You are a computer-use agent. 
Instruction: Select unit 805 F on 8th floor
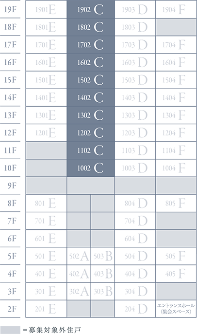click(x=176, y=203)
